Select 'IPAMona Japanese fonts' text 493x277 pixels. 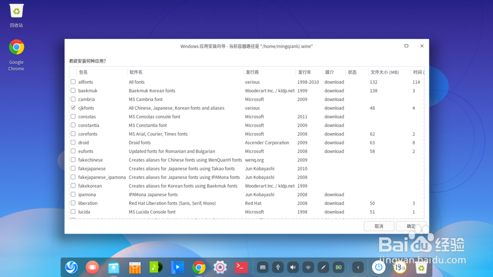click(x=153, y=194)
